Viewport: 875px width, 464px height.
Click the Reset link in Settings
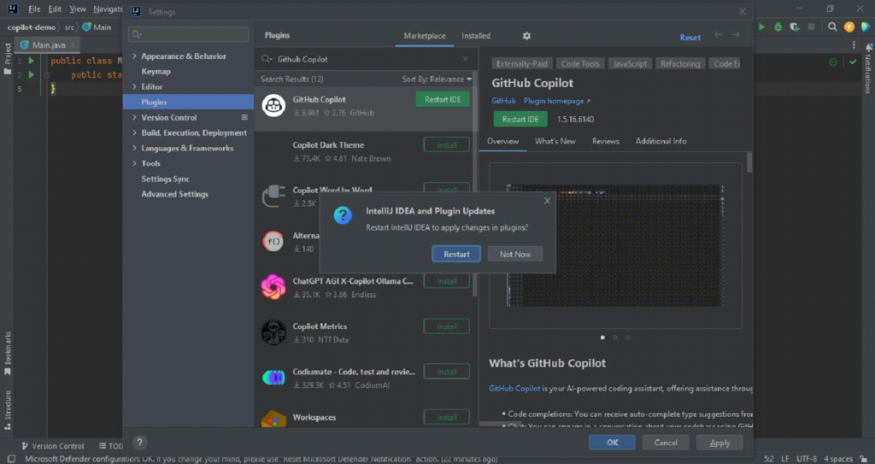pos(690,38)
